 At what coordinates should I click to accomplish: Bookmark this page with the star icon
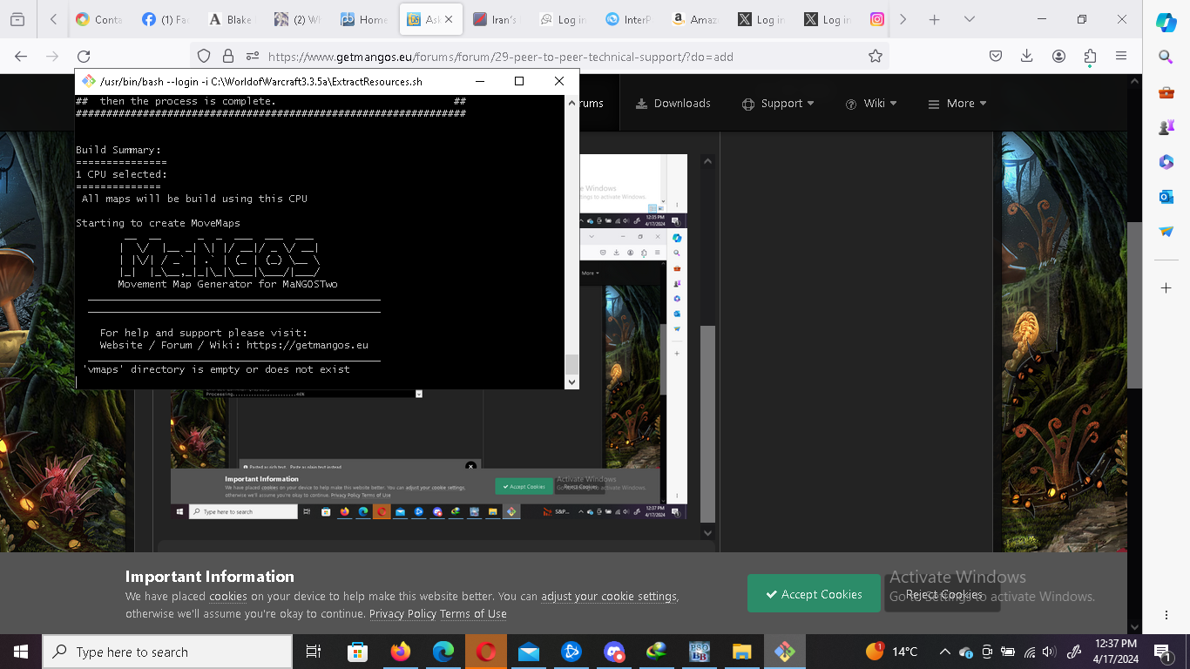[876, 56]
